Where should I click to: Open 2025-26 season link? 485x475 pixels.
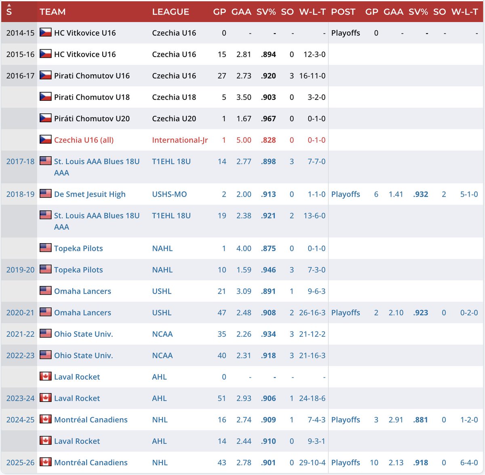(20, 463)
